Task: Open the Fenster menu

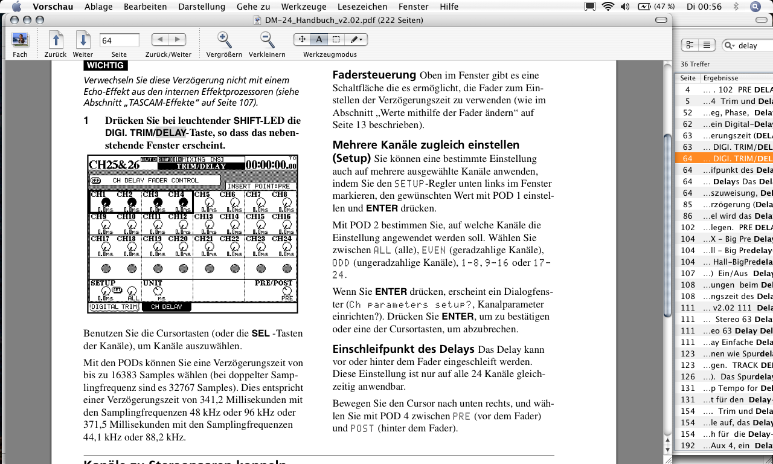Action: coord(413,7)
